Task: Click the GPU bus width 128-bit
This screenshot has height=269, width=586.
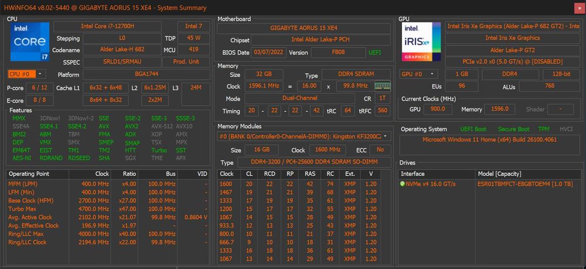Action: click(x=561, y=74)
